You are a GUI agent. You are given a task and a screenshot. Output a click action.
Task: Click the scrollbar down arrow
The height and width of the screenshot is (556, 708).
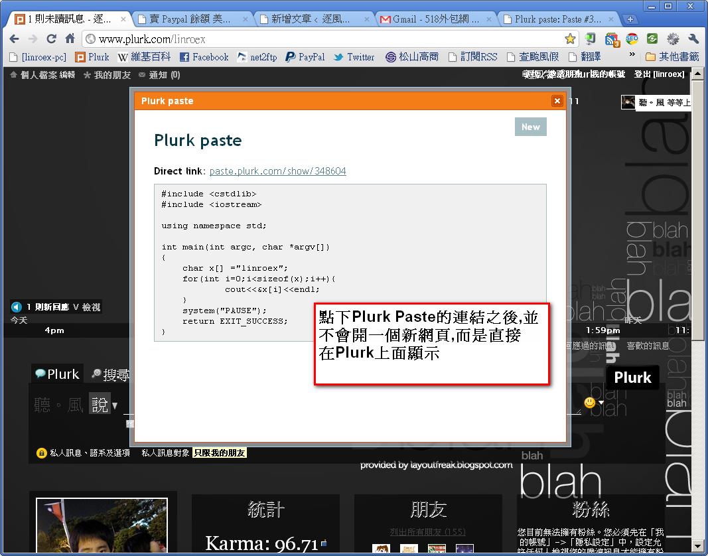[x=697, y=545]
